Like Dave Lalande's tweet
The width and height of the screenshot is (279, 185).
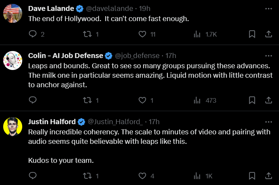(x=142, y=34)
